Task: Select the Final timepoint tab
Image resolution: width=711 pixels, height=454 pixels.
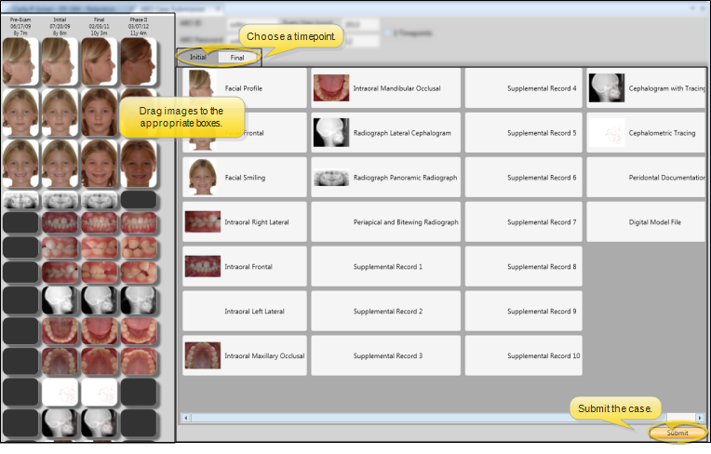Action: click(x=237, y=58)
